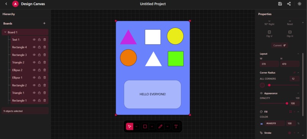The height and width of the screenshot is (139, 307).
Task: Click the height H input field
Action: (290, 64)
